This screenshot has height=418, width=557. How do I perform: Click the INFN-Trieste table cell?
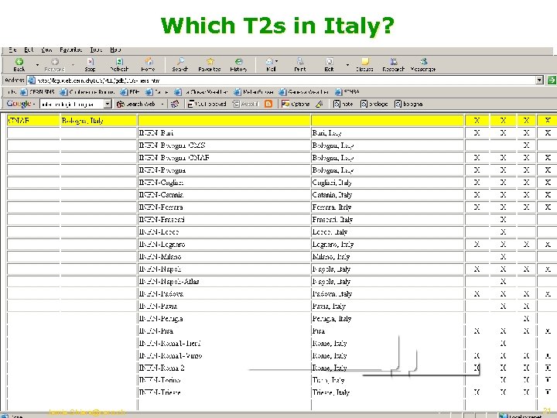click(x=224, y=392)
